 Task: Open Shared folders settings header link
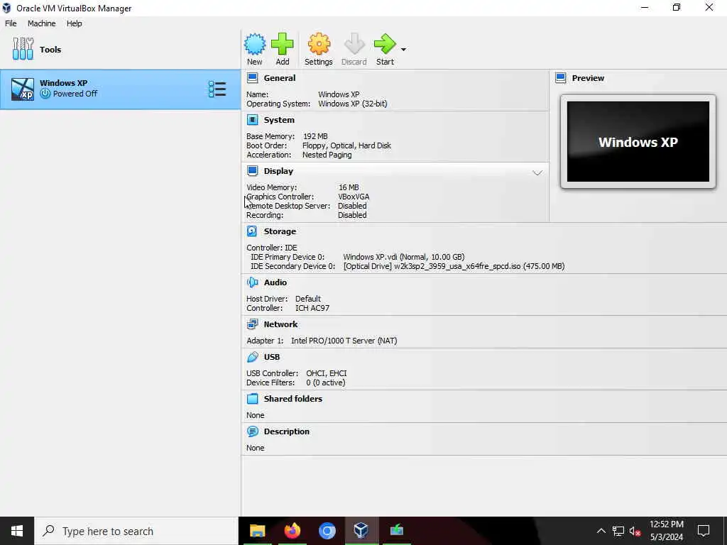click(293, 399)
